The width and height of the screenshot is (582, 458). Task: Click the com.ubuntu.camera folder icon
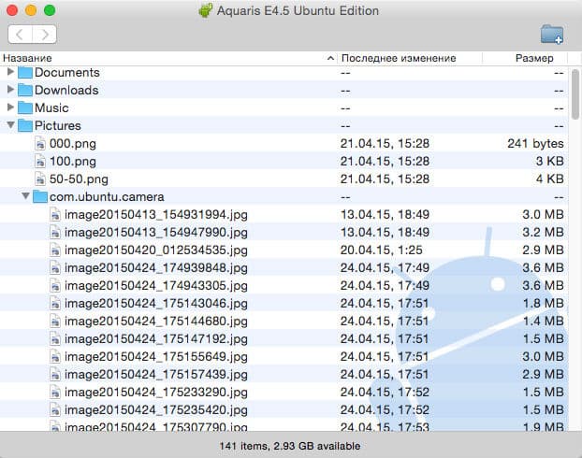click(40, 196)
